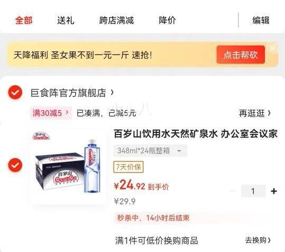285x252 pixels.
Task: Open 再逛逛 to browse more
Action: click(255, 113)
